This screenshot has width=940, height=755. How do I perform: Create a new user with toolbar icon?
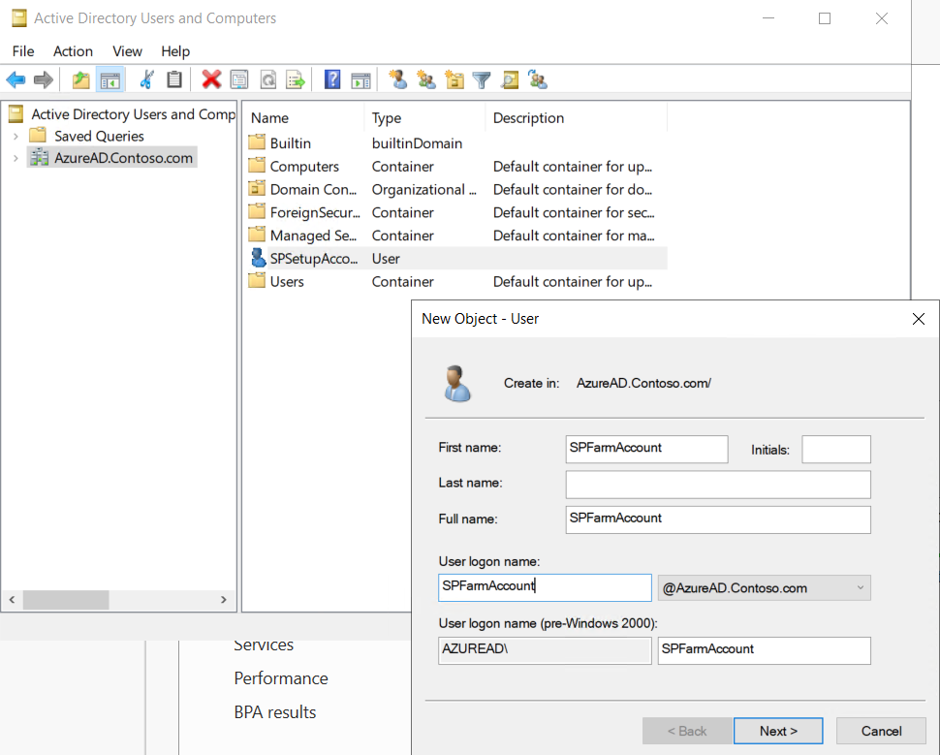click(x=397, y=79)
